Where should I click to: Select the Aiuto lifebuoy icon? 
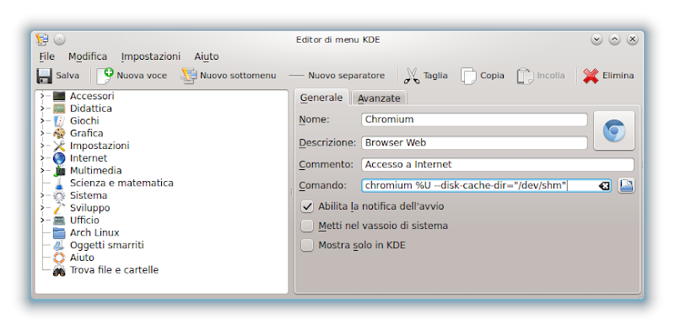[x=59, y=258]
